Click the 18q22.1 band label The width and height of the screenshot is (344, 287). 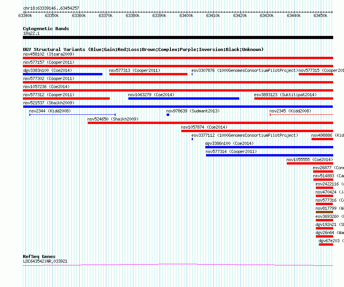(31, 33)
